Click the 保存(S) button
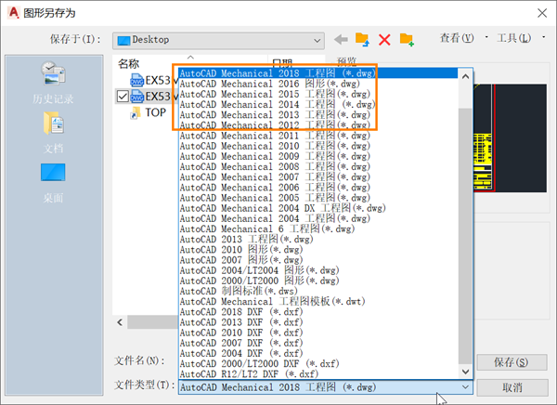 512,362
